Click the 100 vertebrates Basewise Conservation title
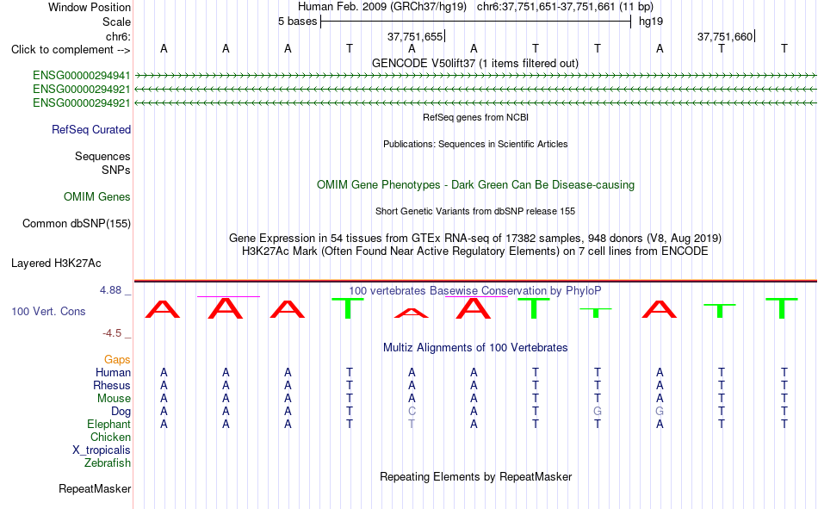Screen dimensions: 818x509 point(474,291)
